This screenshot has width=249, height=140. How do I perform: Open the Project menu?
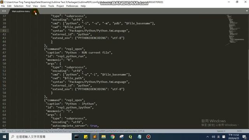60,6
